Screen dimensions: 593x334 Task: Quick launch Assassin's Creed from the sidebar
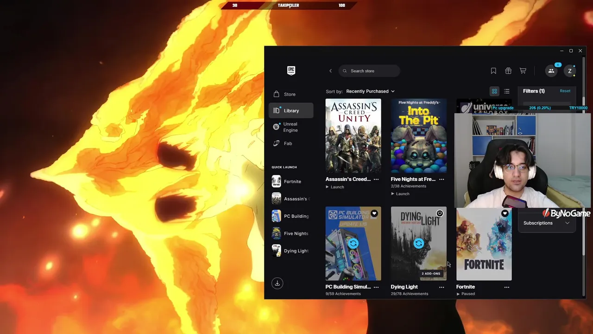pos(291,199)
